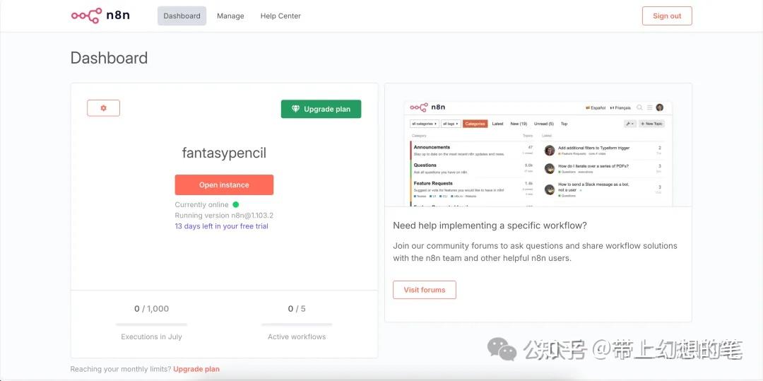Click the Dashboard page heading
763x381 pixels.
(x=109, y=58)
